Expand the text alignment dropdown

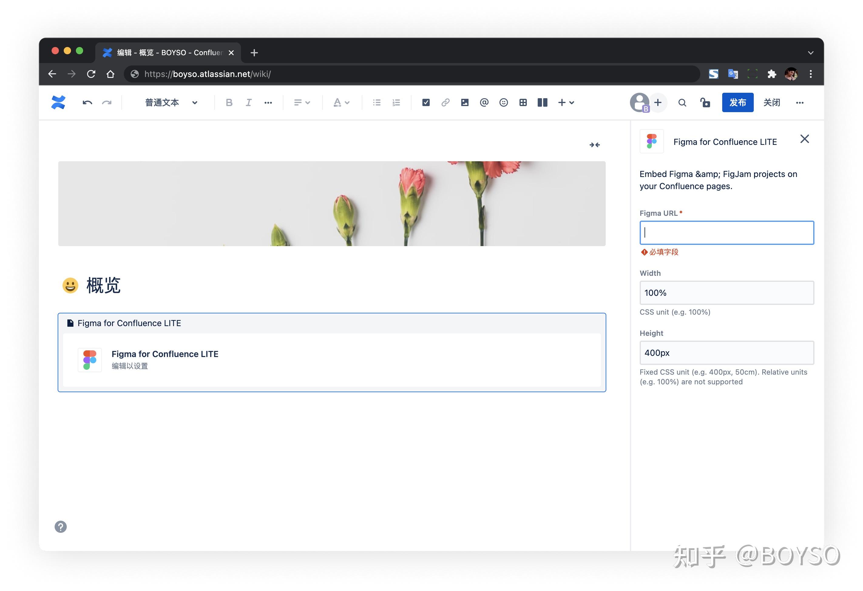tap(302, 103)
